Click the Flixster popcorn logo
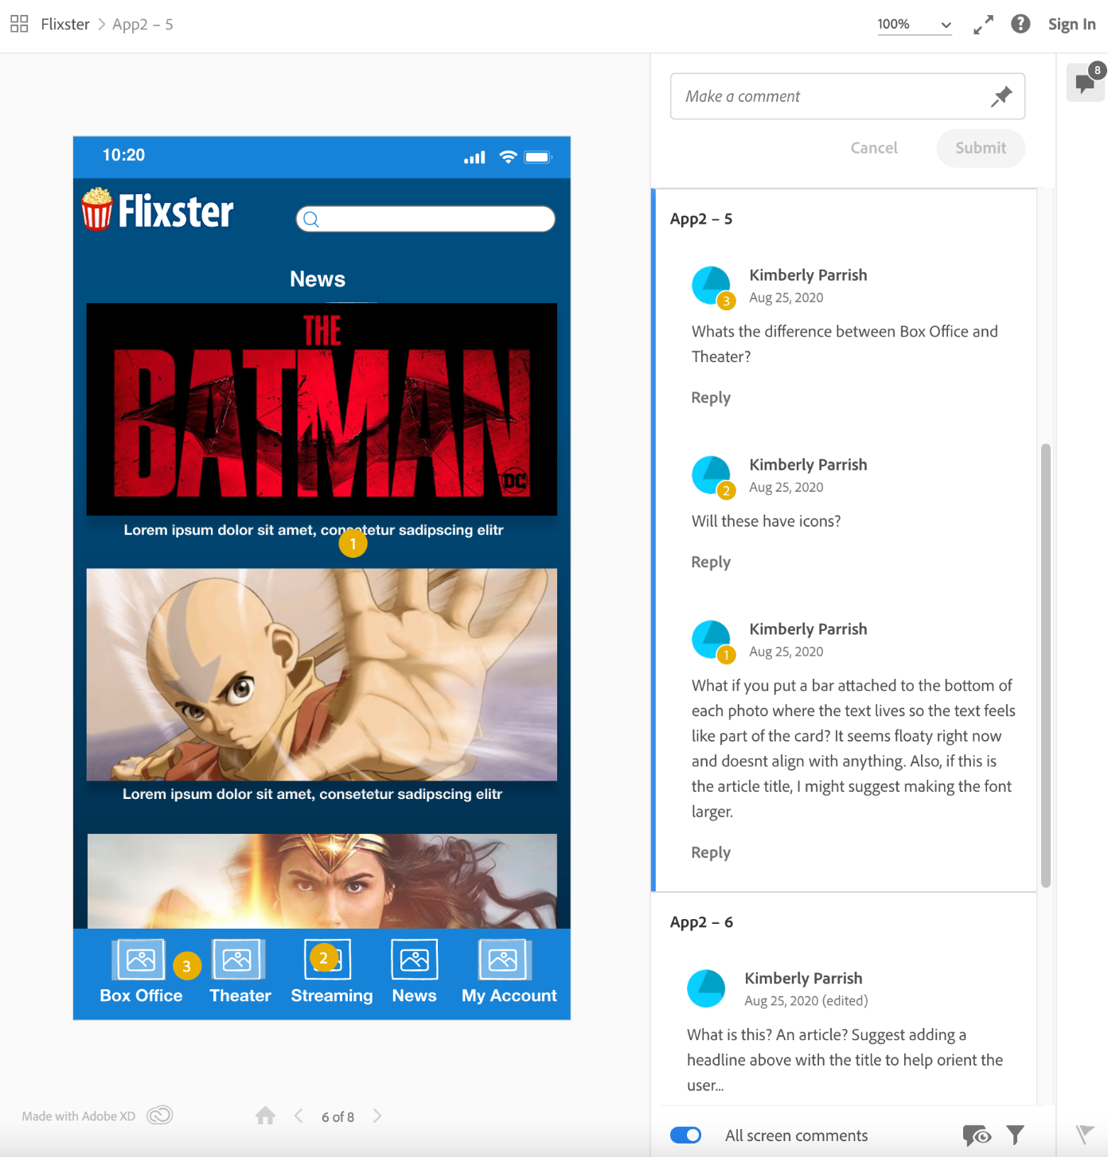Viewport: 1108px width, 1157px height. pyautogui.click(x=97, y=208)
